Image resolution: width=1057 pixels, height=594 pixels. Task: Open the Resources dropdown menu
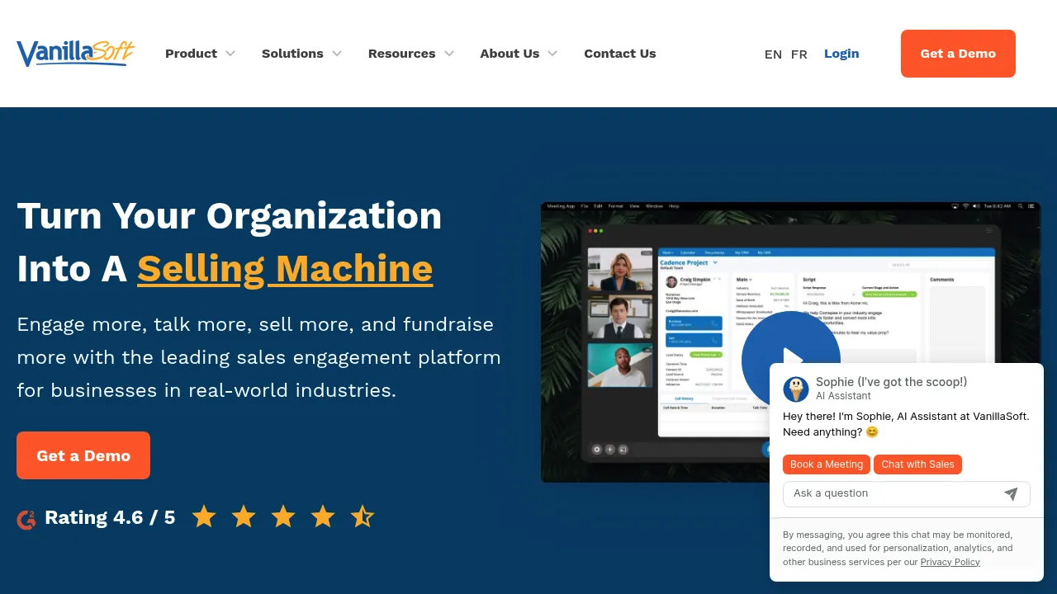pos(410,54)
